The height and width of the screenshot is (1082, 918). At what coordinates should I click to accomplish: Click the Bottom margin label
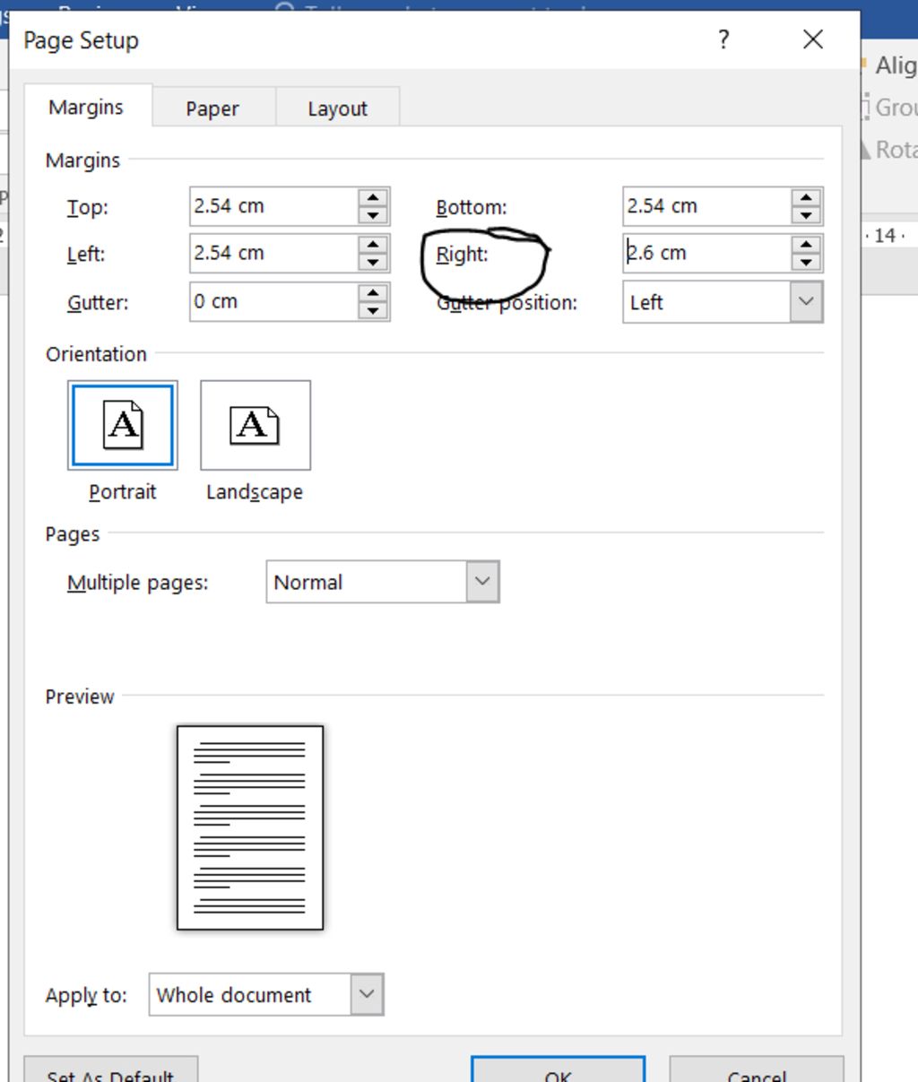tap(472, 208)
